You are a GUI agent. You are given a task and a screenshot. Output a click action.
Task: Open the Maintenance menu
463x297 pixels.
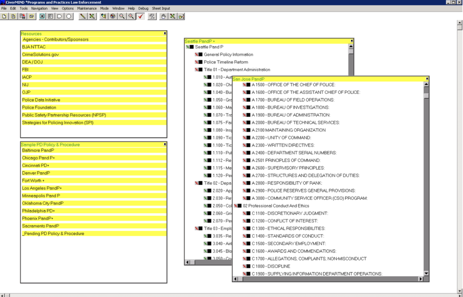87,8
